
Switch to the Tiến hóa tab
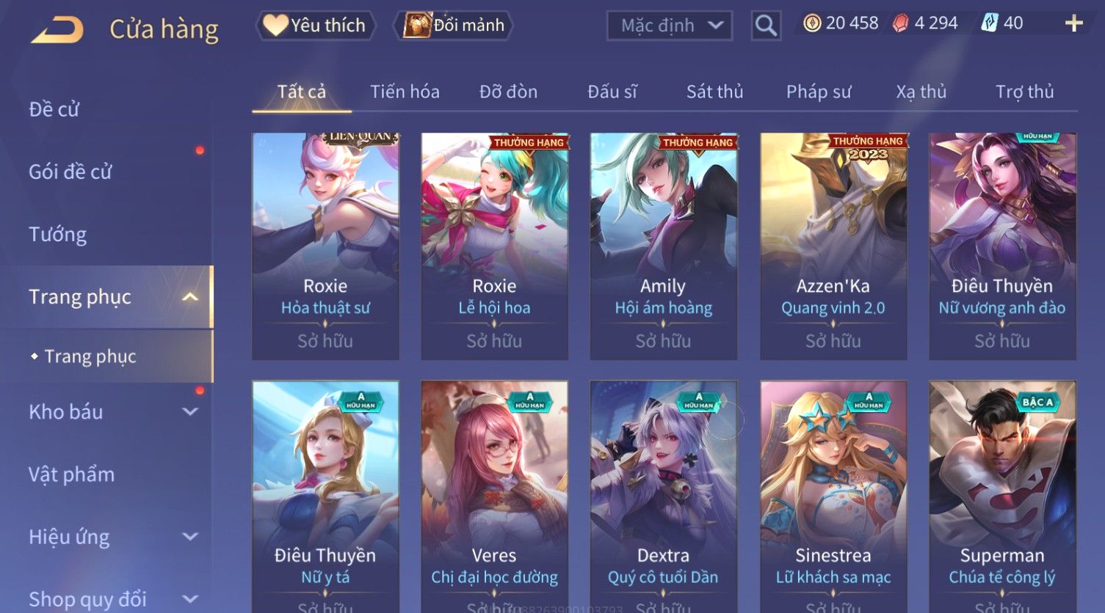[405, 92]
